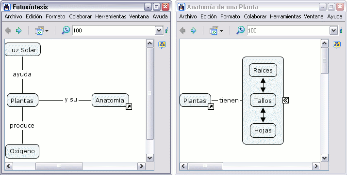The width and height of the screenshot is (347, 175).
Task: Open Colaborar menu in Fotosíntesis window
Action: coord(81,16)
